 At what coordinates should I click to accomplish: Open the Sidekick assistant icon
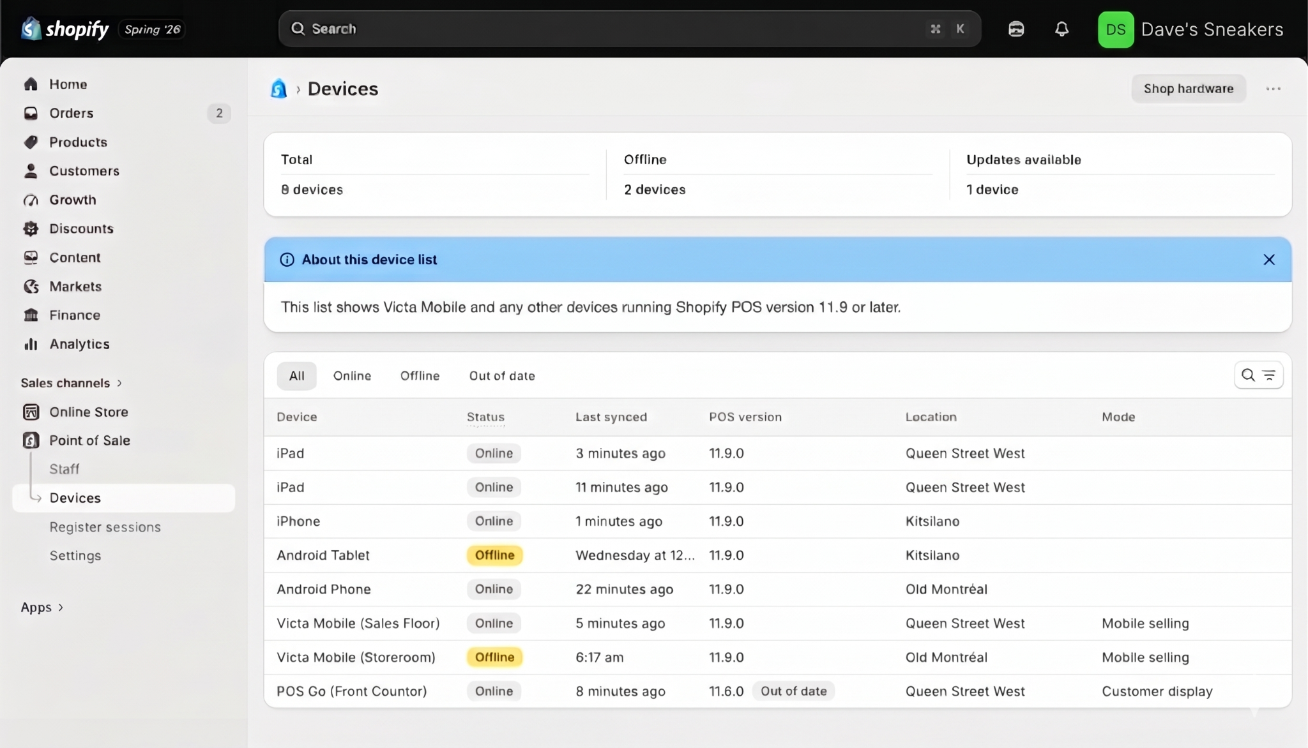coord(1016,29)
